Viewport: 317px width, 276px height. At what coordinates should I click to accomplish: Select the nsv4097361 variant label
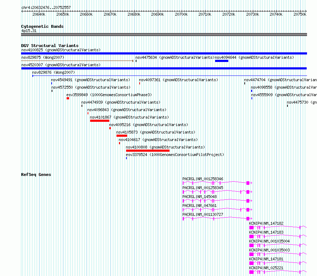(x=178, y=80)
